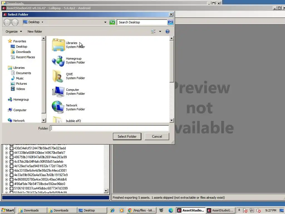Show hidden tray icons arrow
Viewport: 285px width, 214px height.
point(239,210)
